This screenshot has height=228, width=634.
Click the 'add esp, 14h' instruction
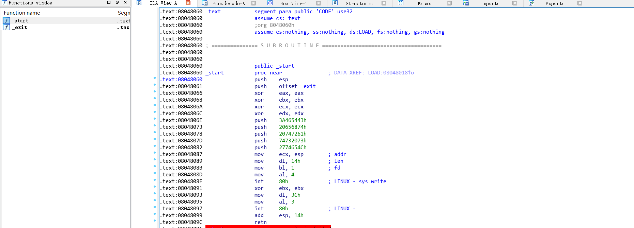[279, 215]
